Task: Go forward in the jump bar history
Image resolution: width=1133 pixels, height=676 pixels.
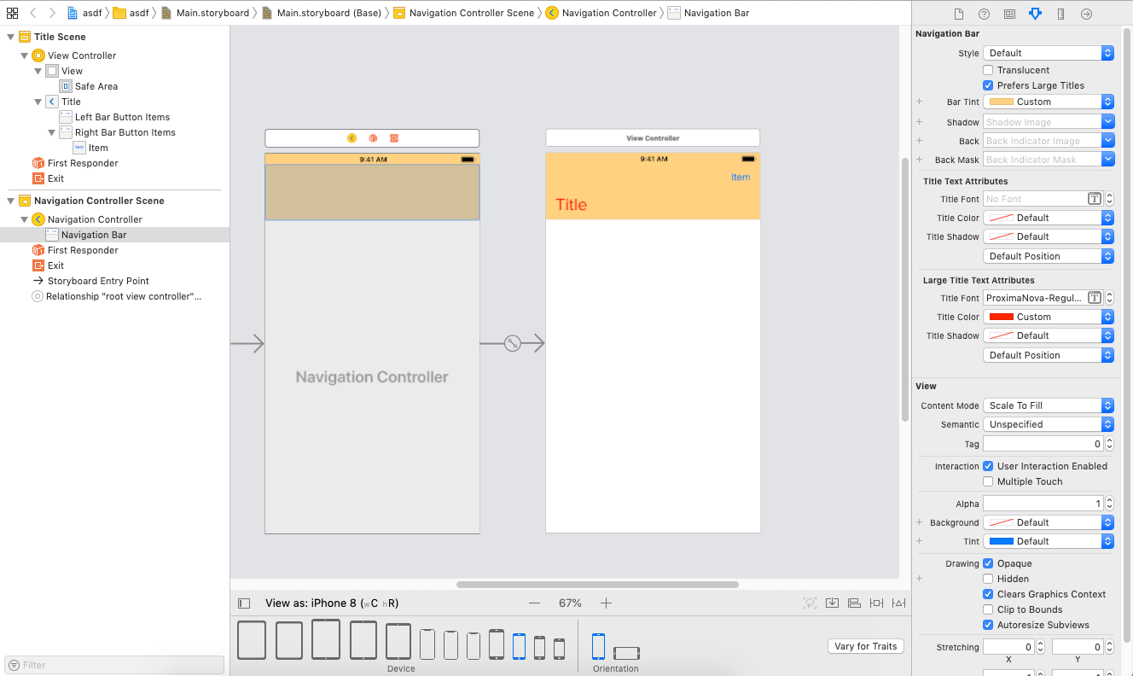Action: (x=52, y=13)
